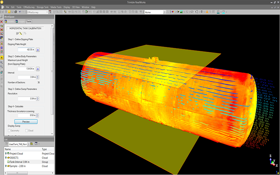280x175 pixels.
Task: Switch to the Tools workspace tab
Action: 29,21
